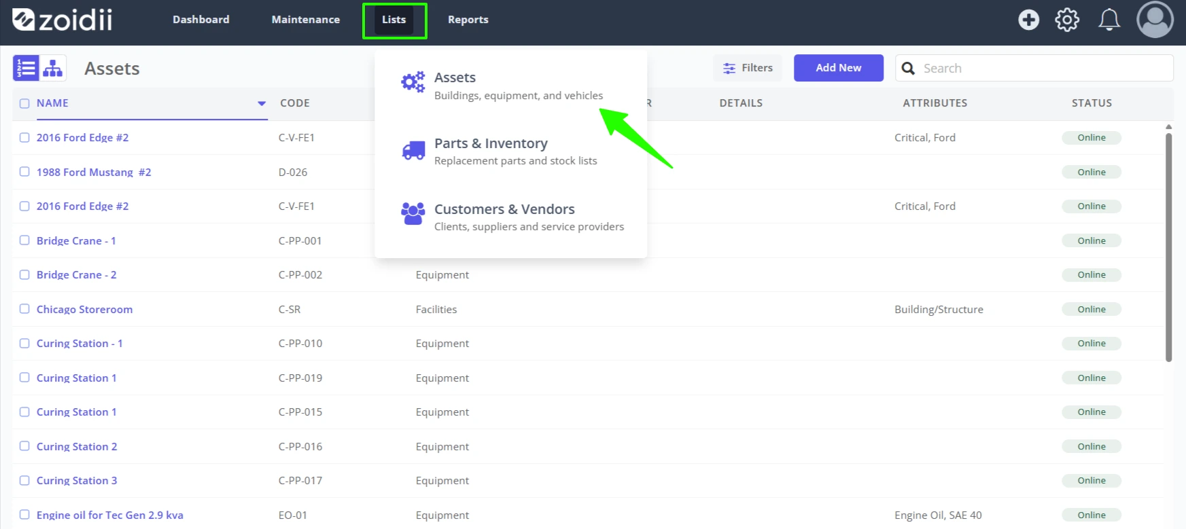Switch to hierarchy tree view icon

pyautogui.click(x=53, y=68)
